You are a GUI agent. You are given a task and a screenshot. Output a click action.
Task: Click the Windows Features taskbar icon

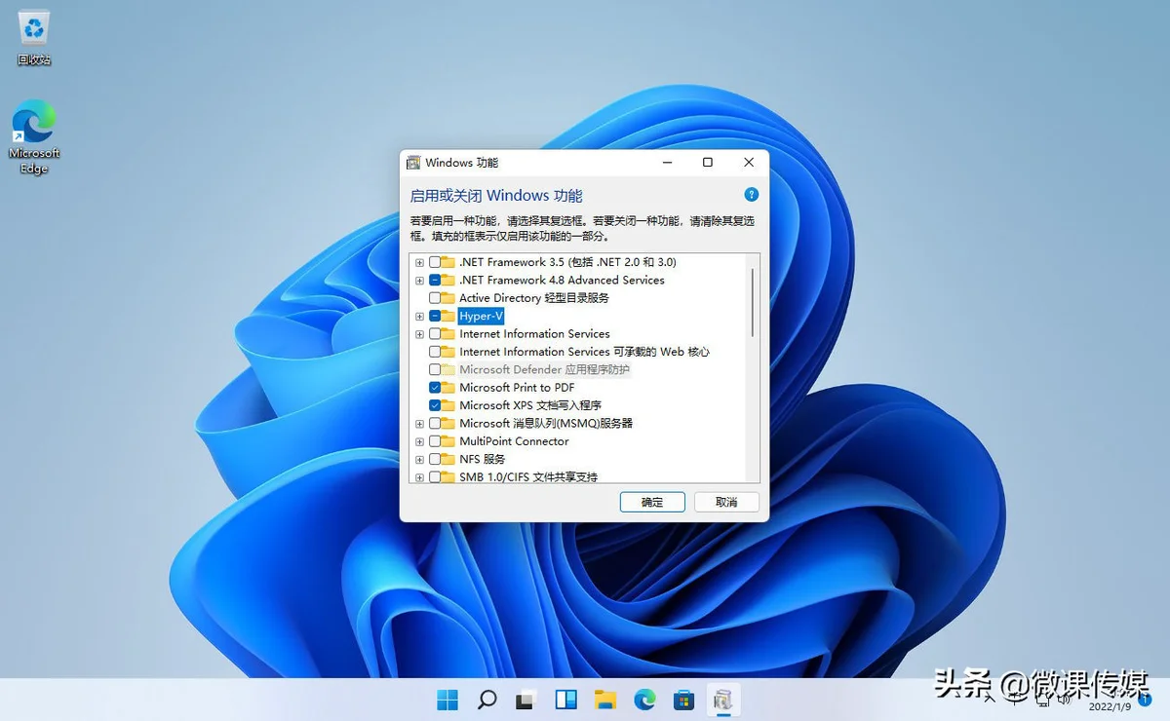[722, 699]
